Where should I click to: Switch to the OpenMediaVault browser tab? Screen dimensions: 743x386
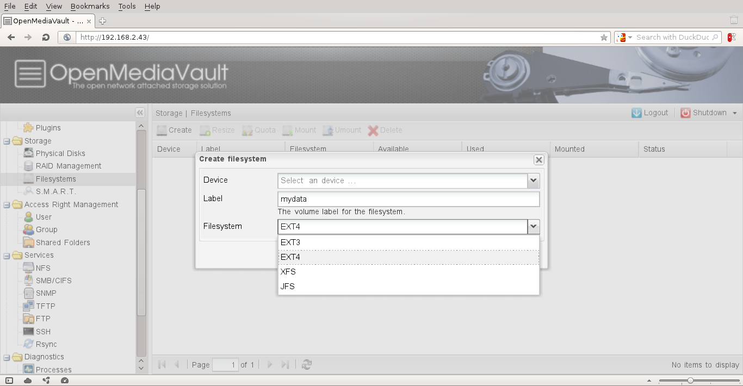pos(48,21)
